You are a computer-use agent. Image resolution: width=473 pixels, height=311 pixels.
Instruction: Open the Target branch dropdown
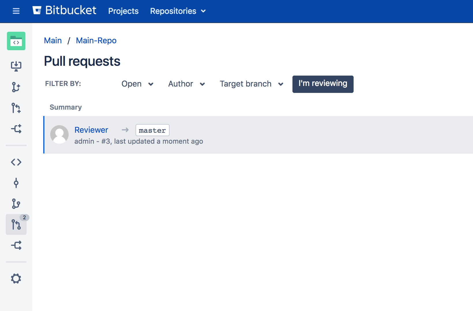(x=251, y=84)
